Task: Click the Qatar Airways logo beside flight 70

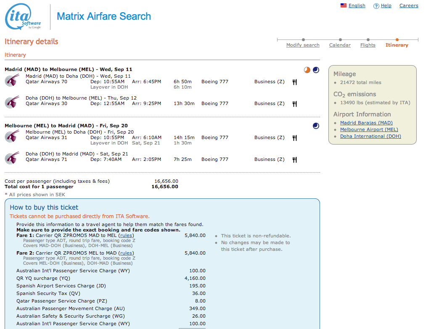Action: 12,80
